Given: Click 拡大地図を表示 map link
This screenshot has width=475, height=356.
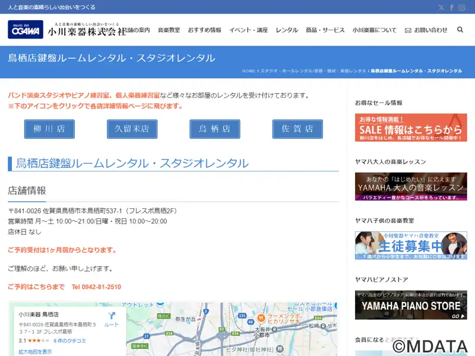Looking at the screenshot, I should [x=35, y=352].
